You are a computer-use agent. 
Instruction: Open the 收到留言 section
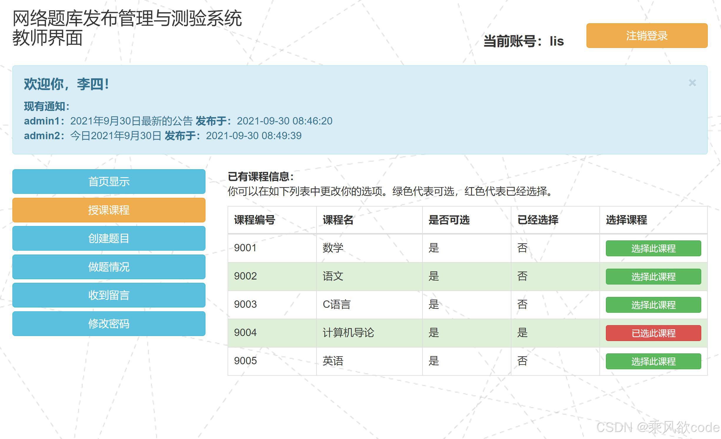[x=109, y=296]
